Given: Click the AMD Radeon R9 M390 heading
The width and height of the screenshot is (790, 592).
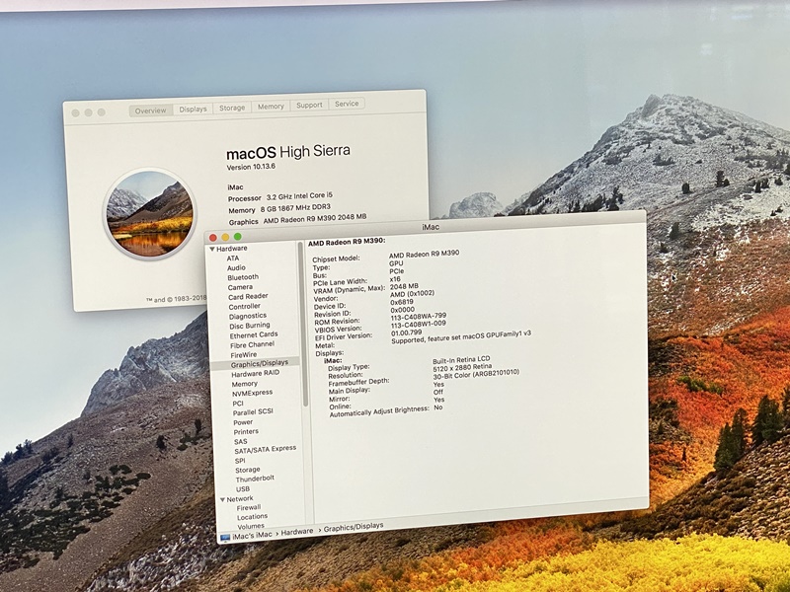Looking at the screenshot, I should pyautogui.click(x=347, y=242).
